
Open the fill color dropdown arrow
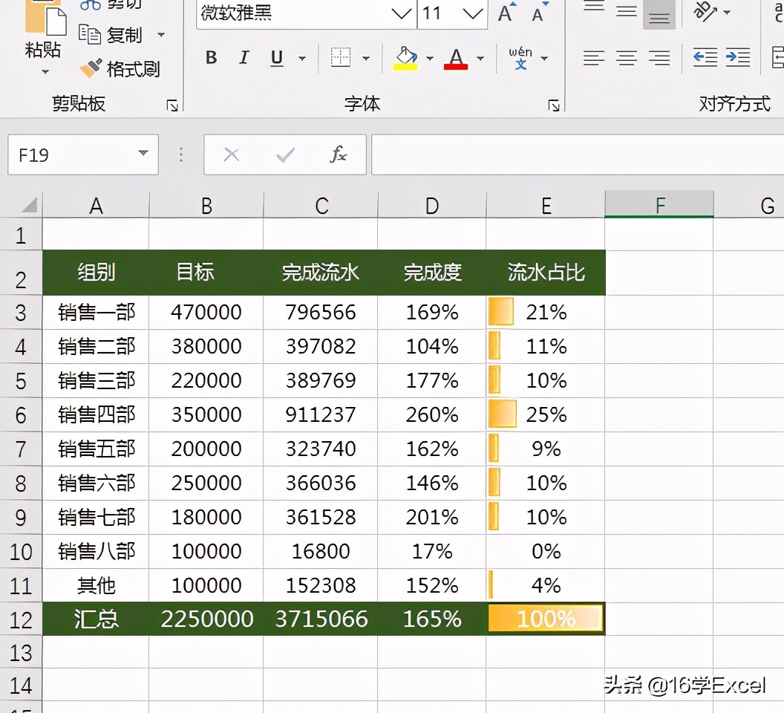(x=430, y=59)
